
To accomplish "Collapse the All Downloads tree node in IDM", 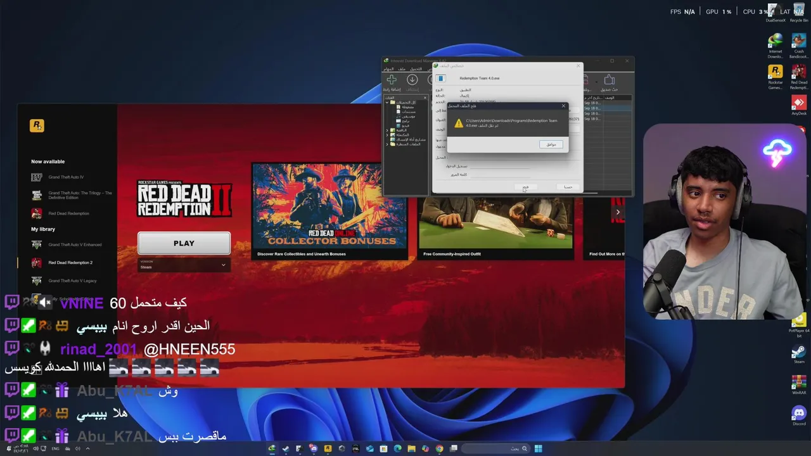I will pyautogui.click(x=387, y=103).
